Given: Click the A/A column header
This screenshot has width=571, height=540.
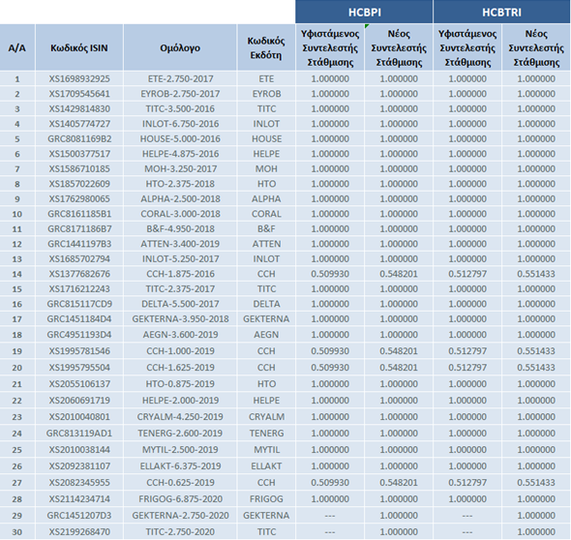Looking at the screenshot, I should click(17, 47).
